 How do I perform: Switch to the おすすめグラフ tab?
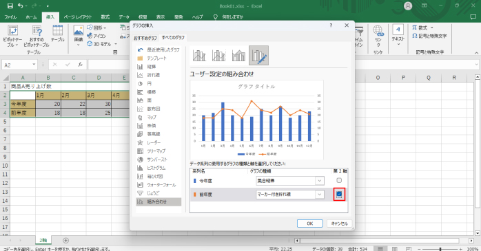[x=145, y=38]
